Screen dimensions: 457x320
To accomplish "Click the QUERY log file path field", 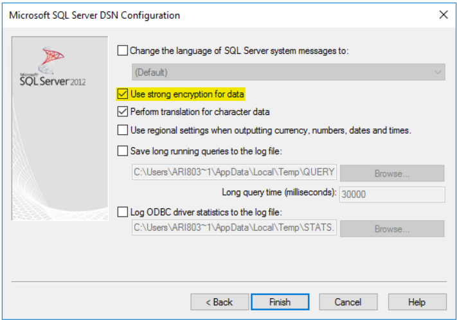I will 234,172.
